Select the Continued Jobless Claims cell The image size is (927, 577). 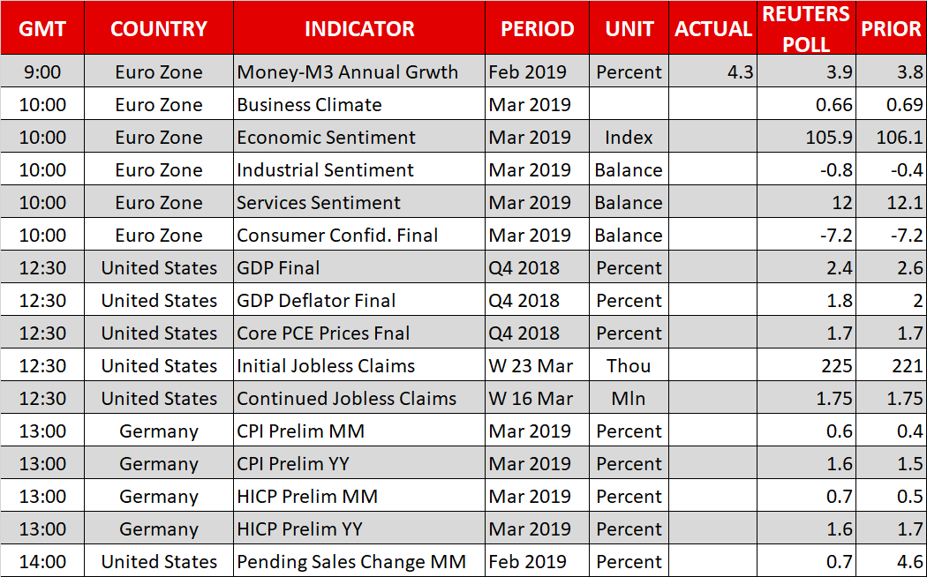click(346, 399)
